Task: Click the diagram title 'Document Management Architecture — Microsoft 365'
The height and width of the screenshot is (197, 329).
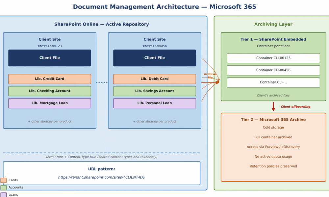Action: tap(164, 7)
